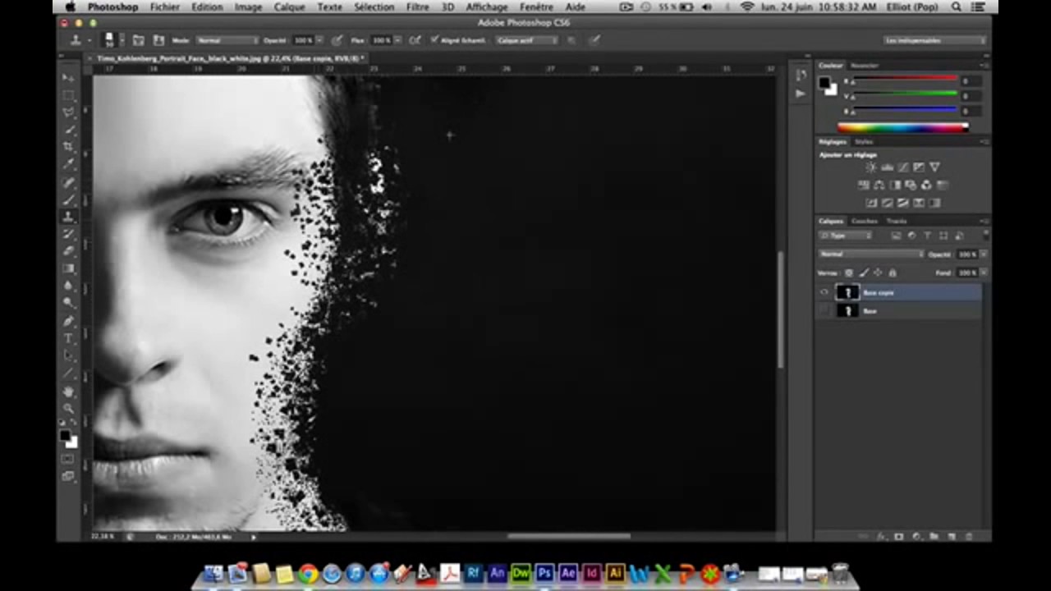This screenshot has height=591, width=1051.
Task: Open the collapsed History panel icon
Action: [801, 75]
